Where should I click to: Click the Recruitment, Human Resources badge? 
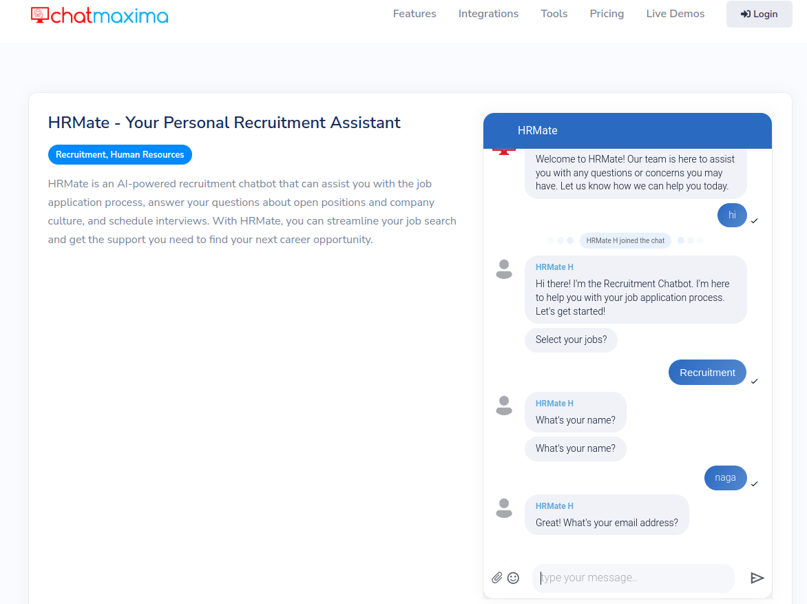[120, 154]
